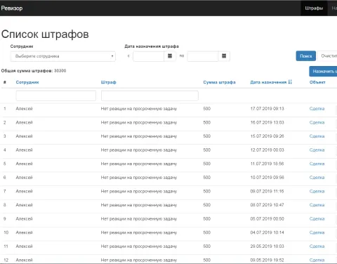
Task: Open Сделка link dated 16.07.2019
Action: click(x=317, y=122)
